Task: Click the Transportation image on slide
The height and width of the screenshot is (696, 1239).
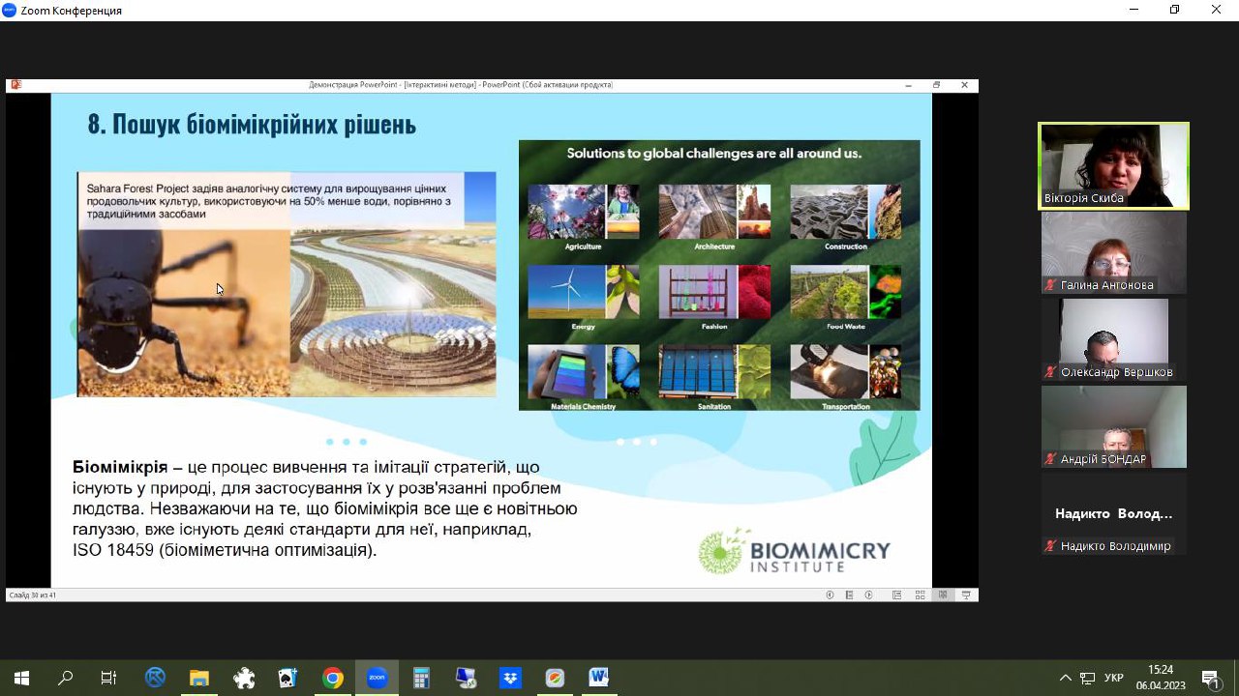Action: pos(846,372)
